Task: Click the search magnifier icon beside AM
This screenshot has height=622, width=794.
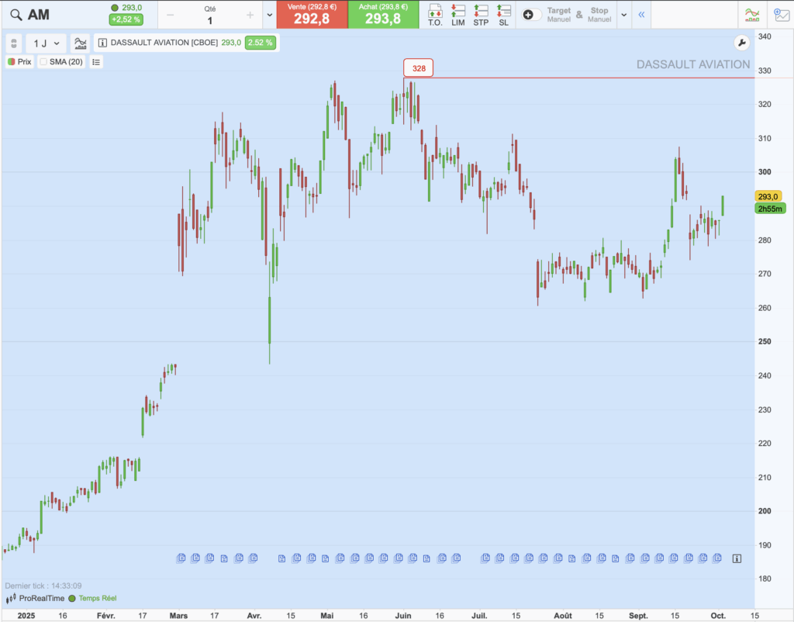Action: coord(14,15)
